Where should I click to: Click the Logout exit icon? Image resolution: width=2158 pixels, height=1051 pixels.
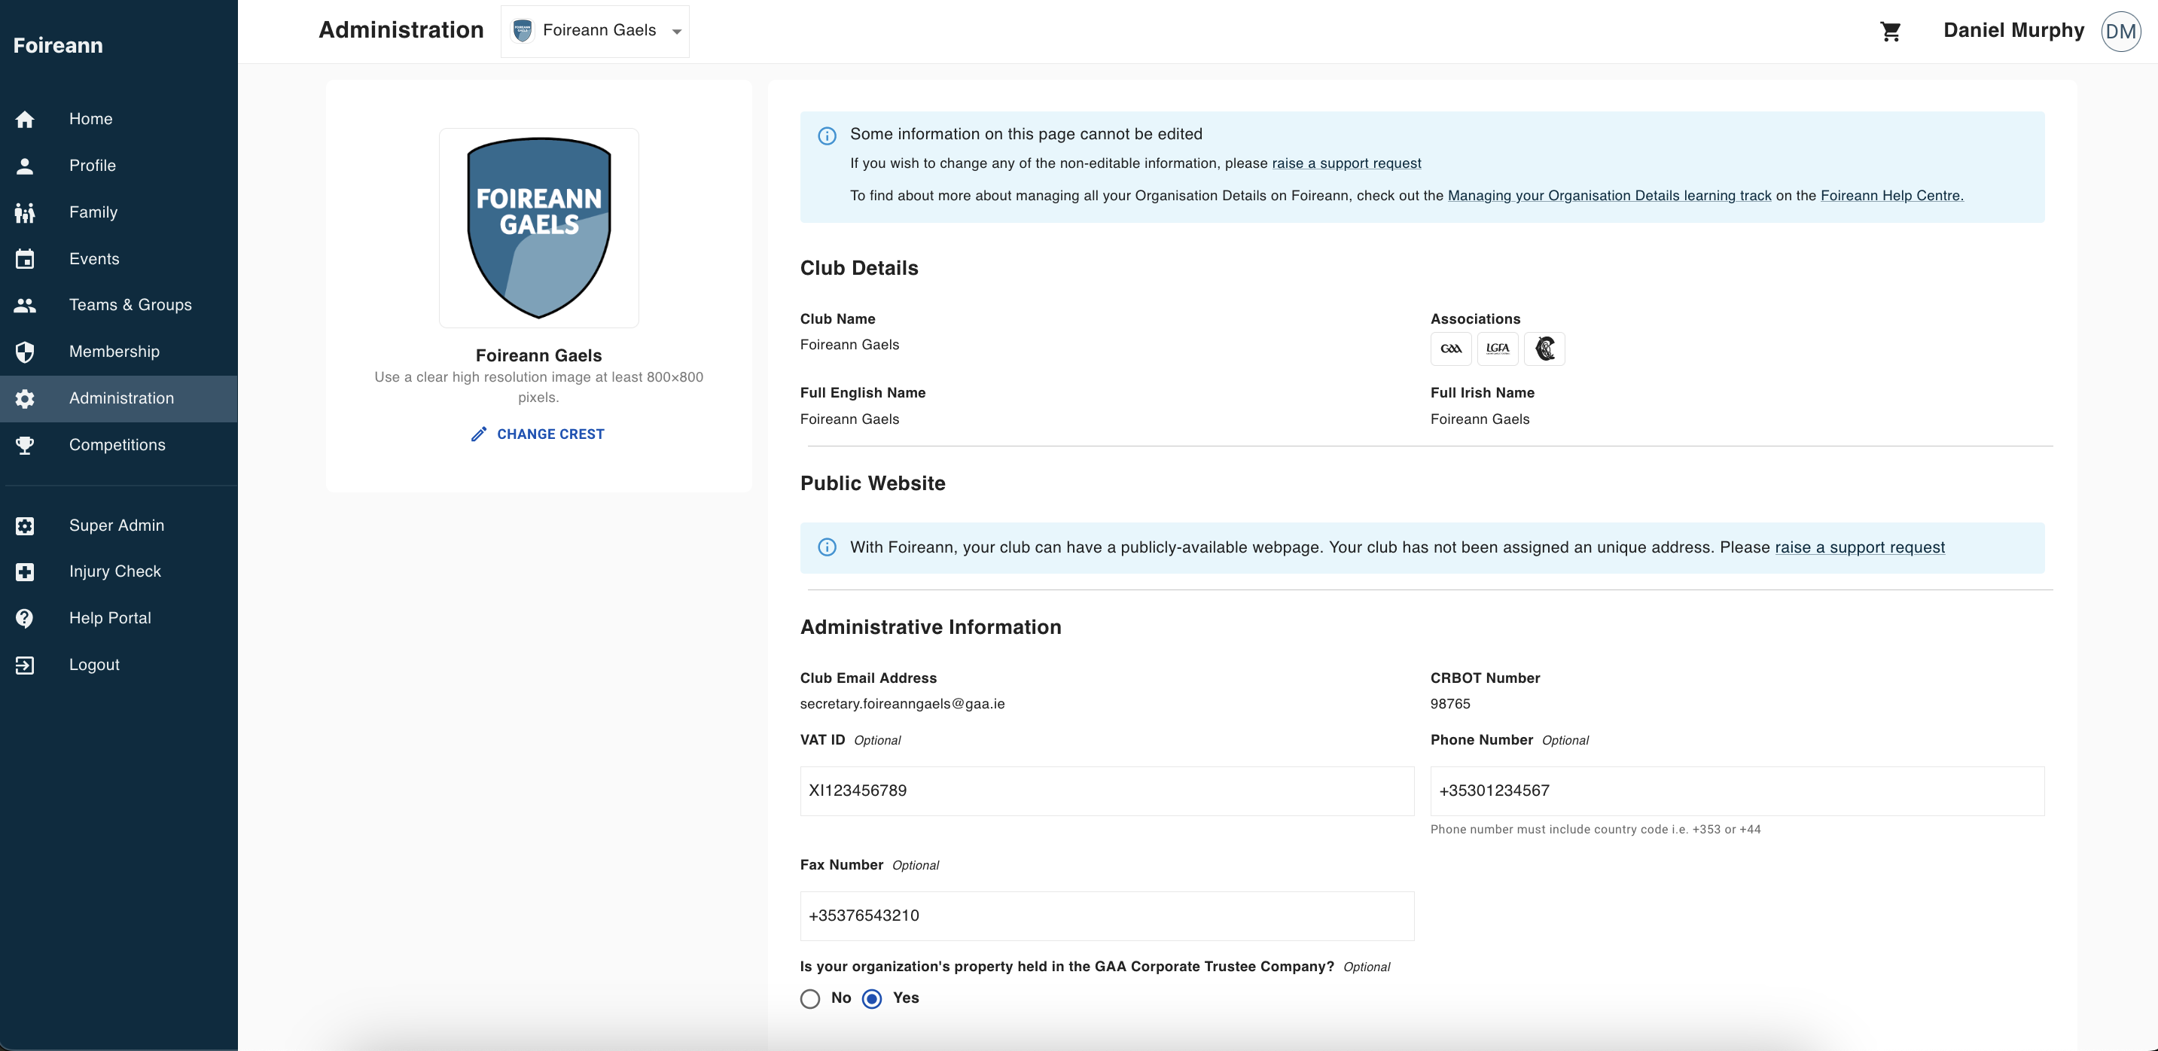[x=25, y=666]
